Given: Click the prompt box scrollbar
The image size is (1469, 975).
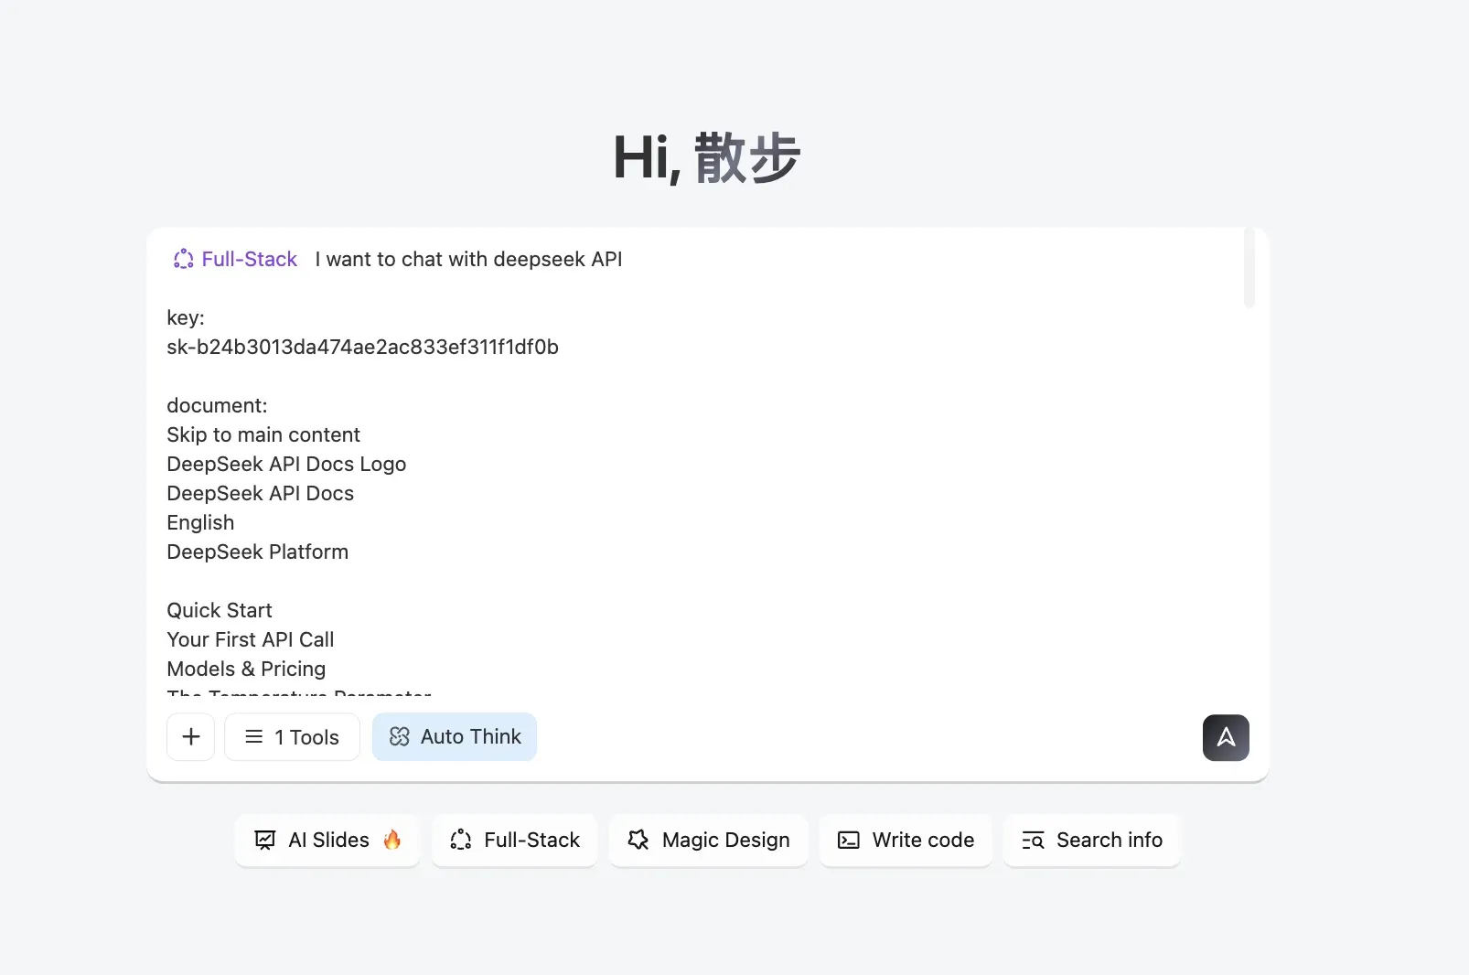Looking at the screenshot, I should (x=1249, y=269).
